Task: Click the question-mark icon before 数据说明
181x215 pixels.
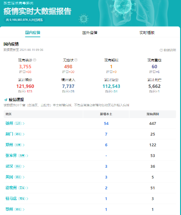Action: coord(161,50)
